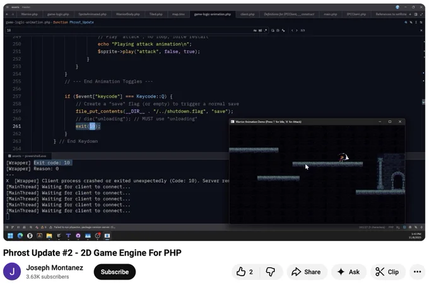Click the warrior character sprite in the game
The height and width of the screenshot is (285, 429).
click(343, 158)
